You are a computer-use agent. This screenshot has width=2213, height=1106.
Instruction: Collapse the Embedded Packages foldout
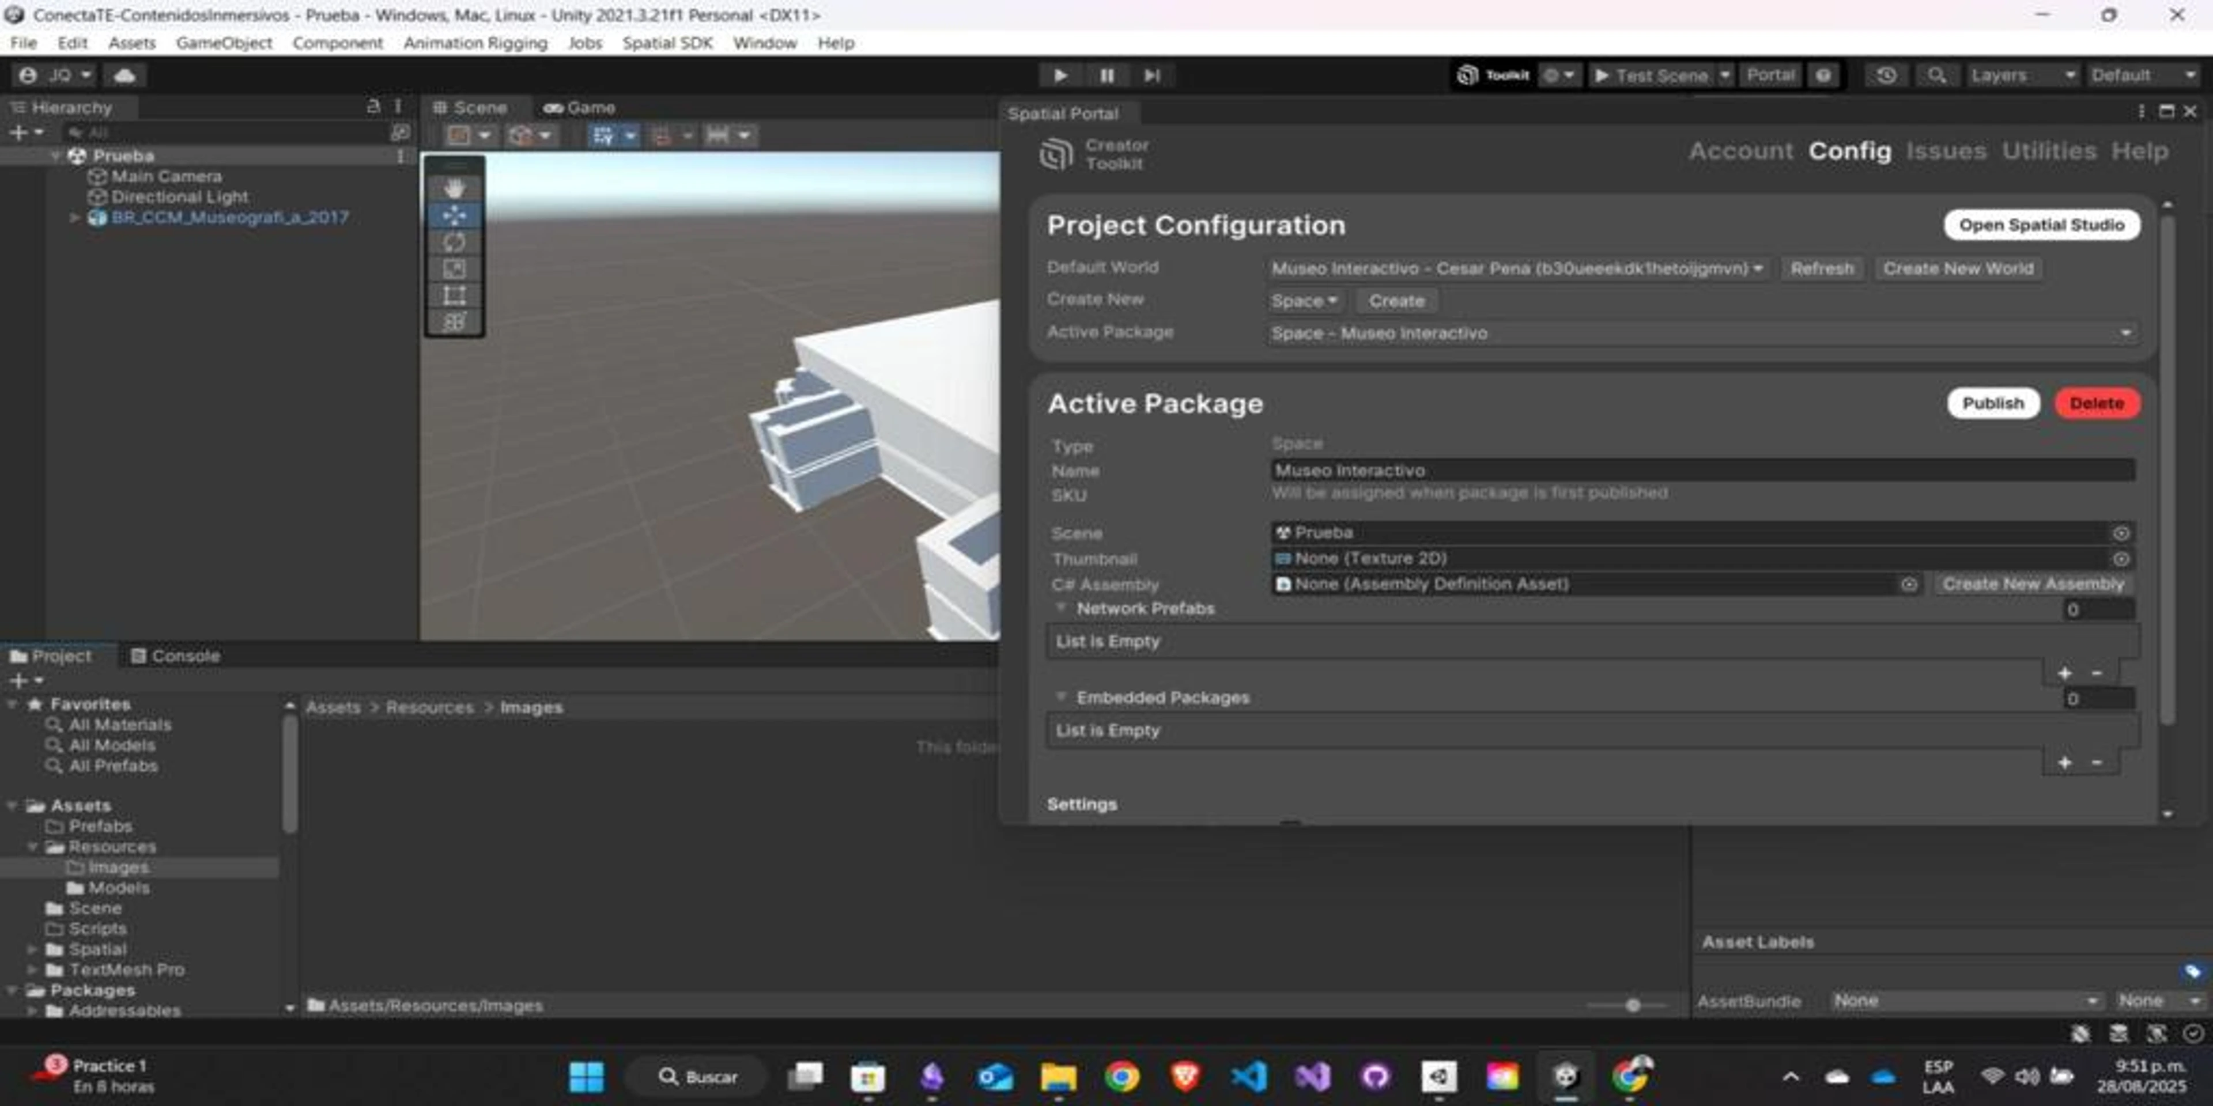1061,697
